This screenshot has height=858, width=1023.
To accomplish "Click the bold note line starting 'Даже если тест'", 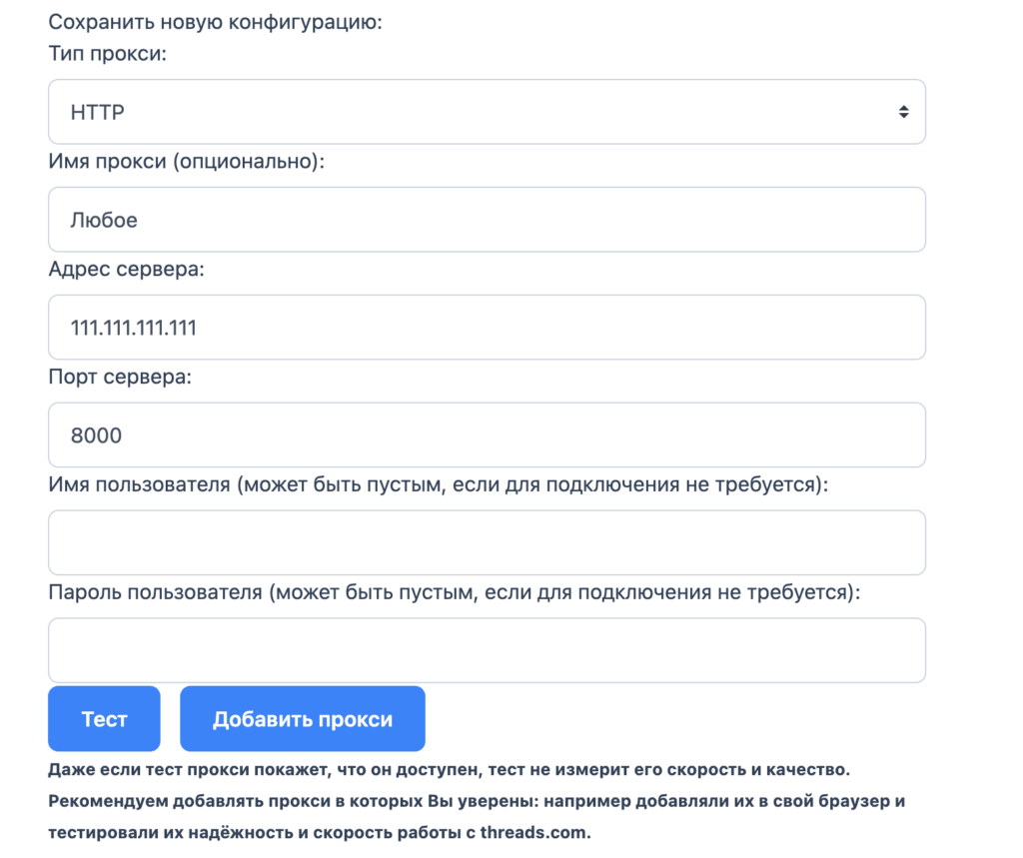I will point(449,770).
